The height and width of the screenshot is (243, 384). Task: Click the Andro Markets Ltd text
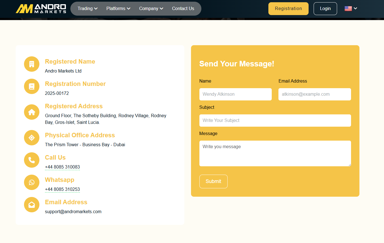(63, 71)
